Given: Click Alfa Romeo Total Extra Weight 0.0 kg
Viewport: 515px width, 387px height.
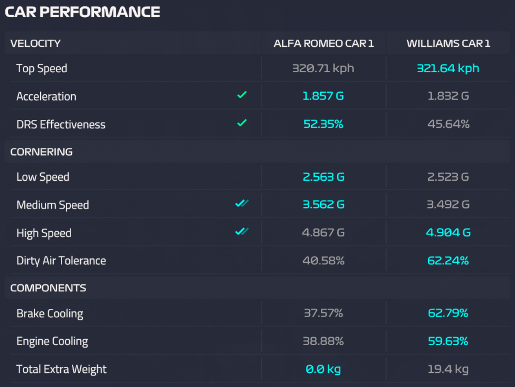Looking at the screenshot, I should click(323, 369).
